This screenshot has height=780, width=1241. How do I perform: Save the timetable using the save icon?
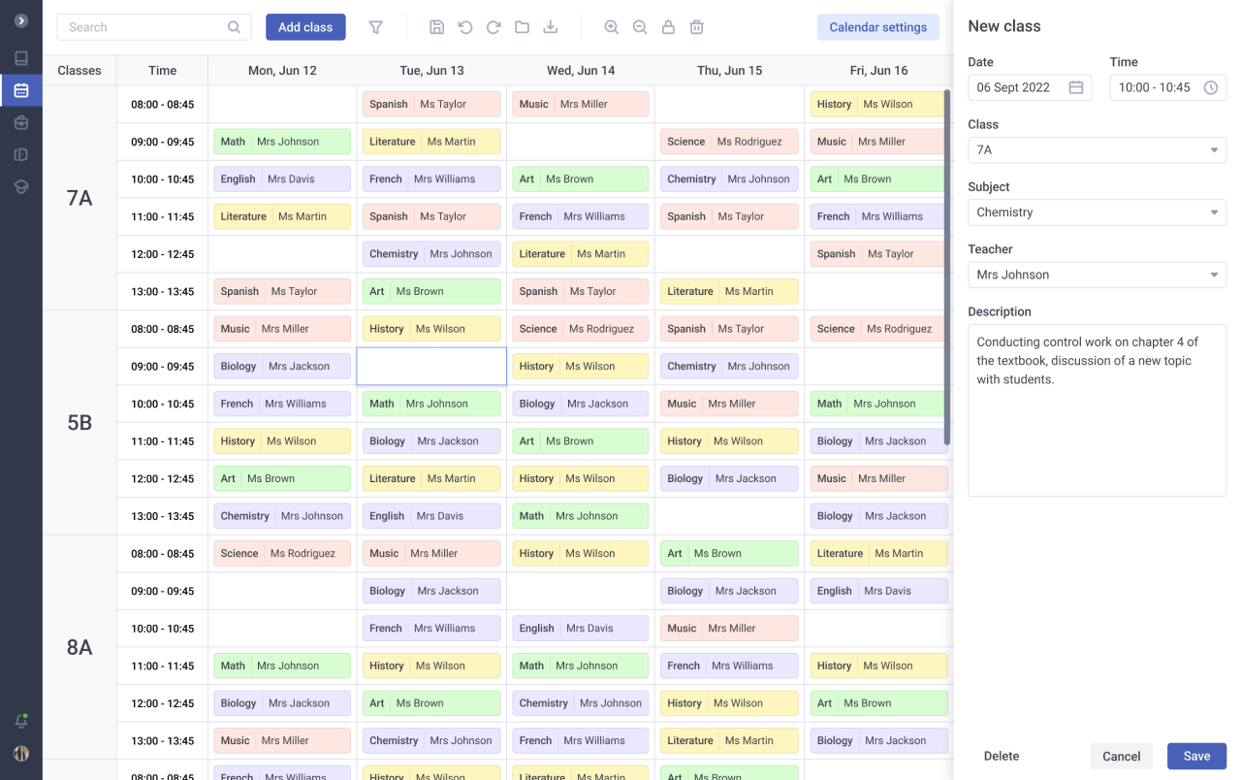[x=436, y=26]
